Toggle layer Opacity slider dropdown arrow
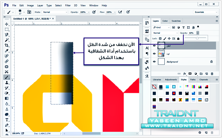The image size is (222, 138). pos(198,33)
